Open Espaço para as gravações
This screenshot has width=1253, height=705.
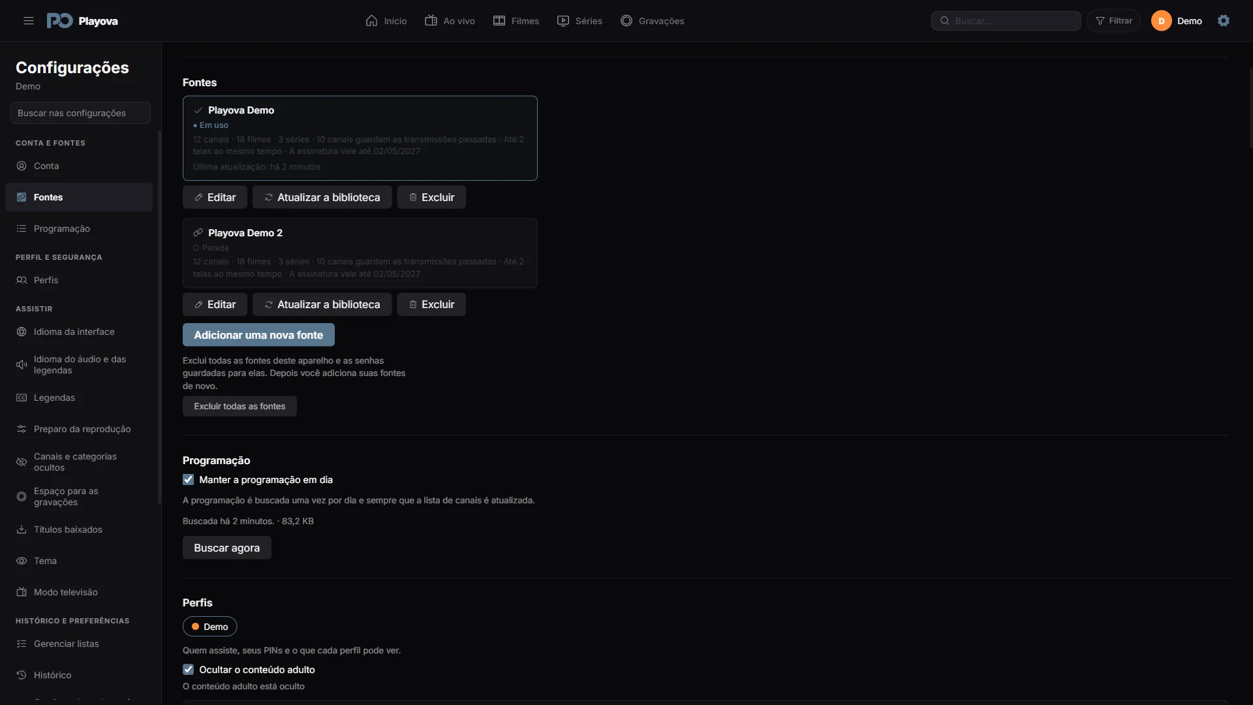point(79,497)
